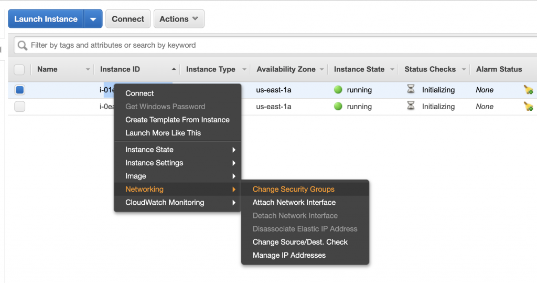Check the second instance row checkbox
Image resolution: width=537 pixels, height=283 pixels.
coord(19,107)
